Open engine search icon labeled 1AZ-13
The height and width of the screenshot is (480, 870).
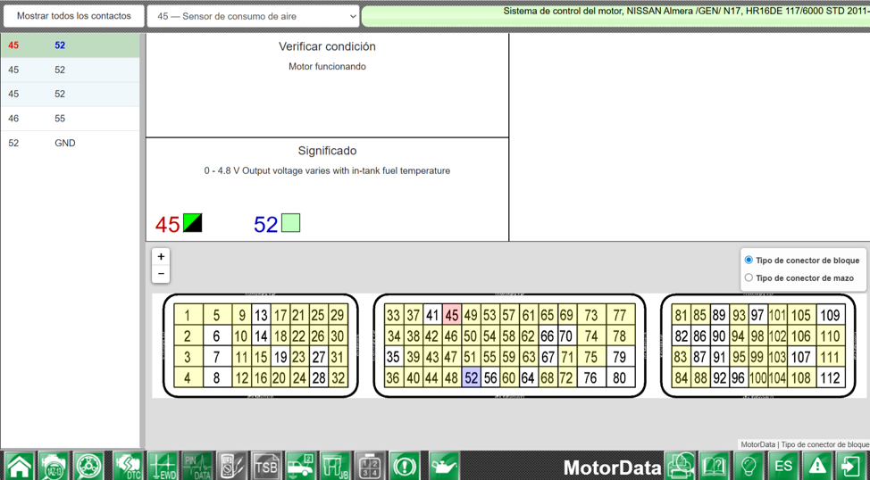pos(54,466)
